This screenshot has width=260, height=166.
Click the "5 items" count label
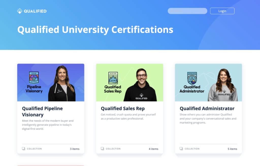pos(232,149)
